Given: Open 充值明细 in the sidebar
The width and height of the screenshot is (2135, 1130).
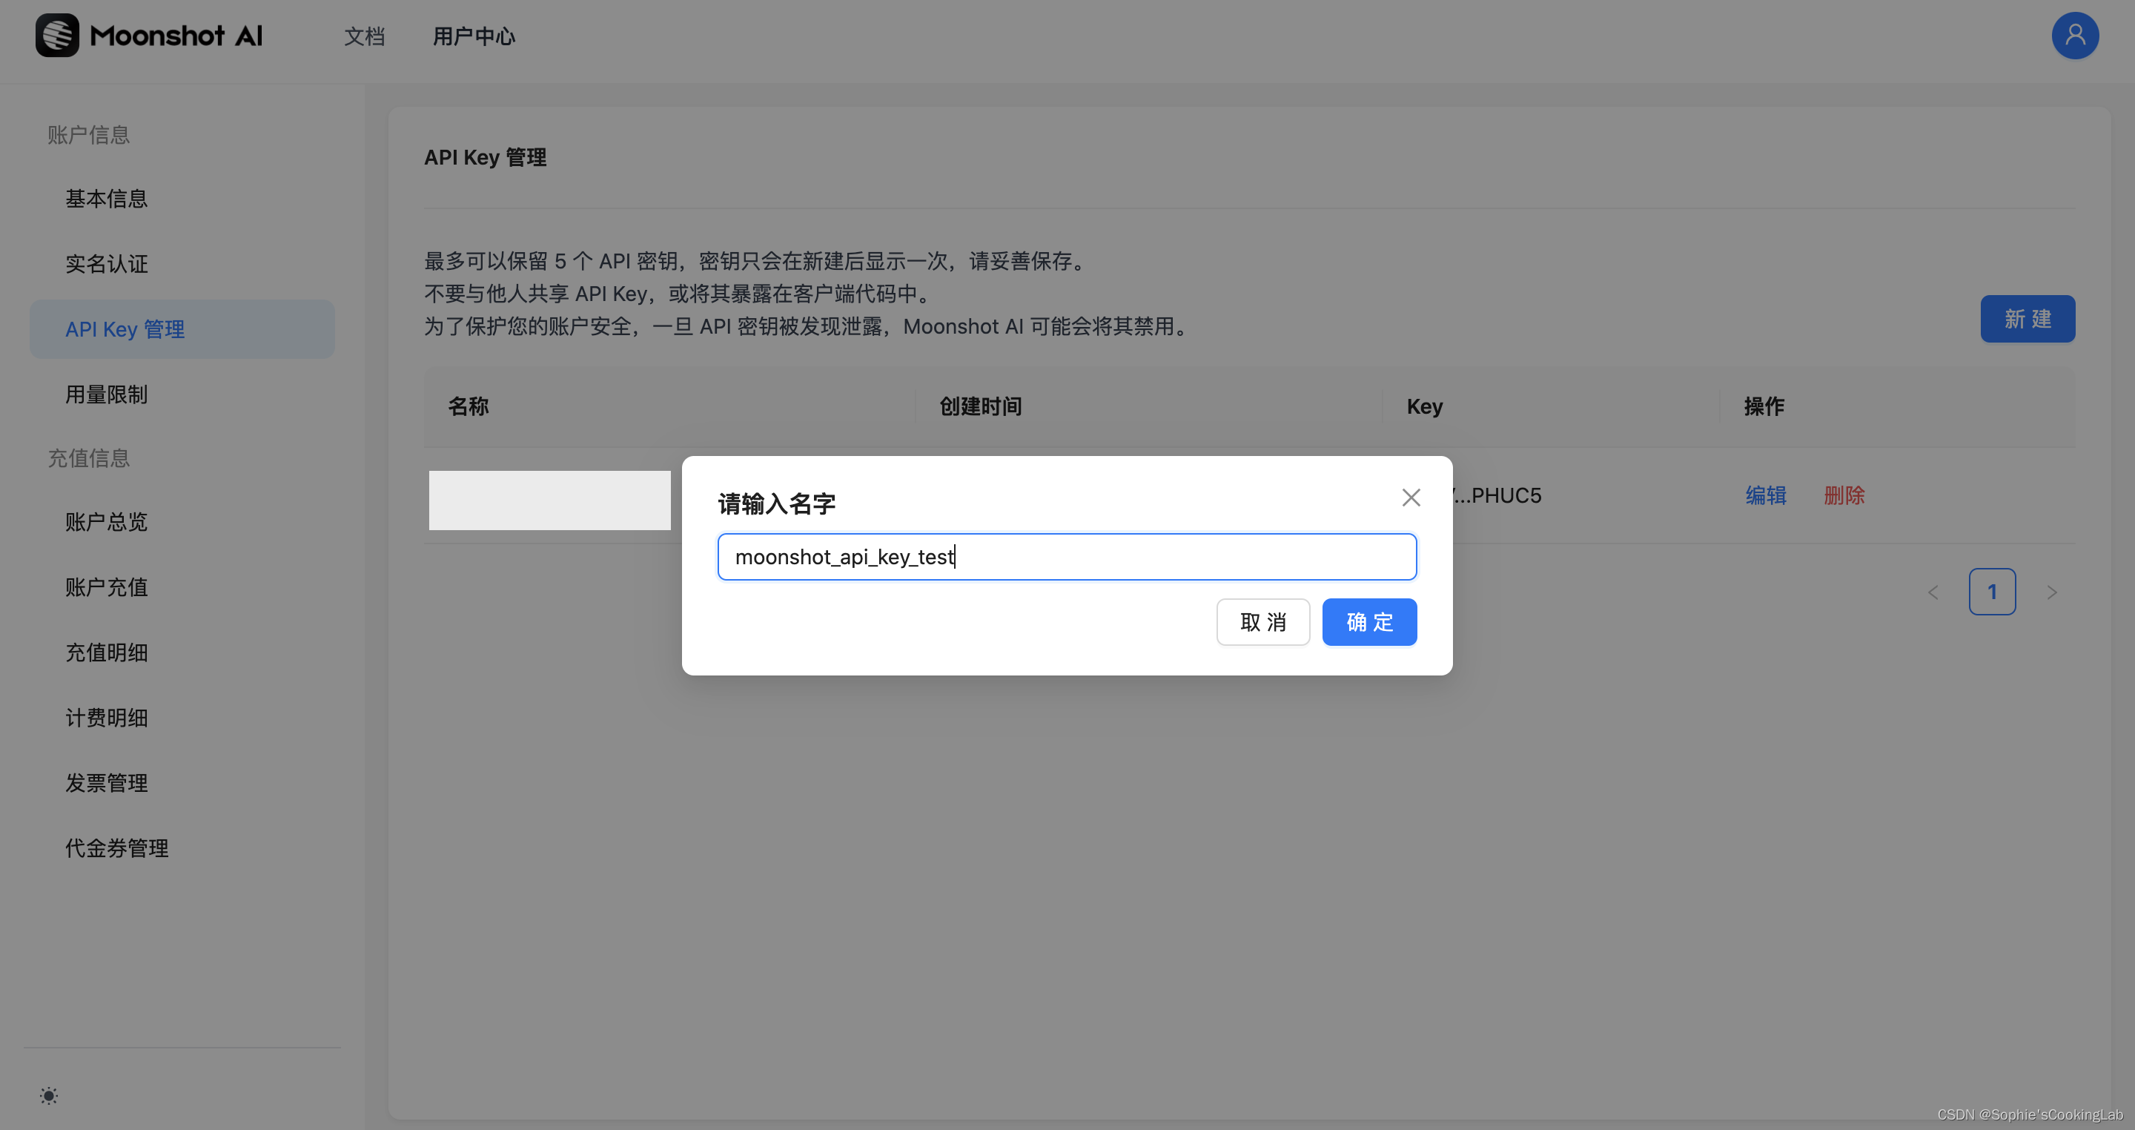Looking at the screenshot, I should coord(182,652).
